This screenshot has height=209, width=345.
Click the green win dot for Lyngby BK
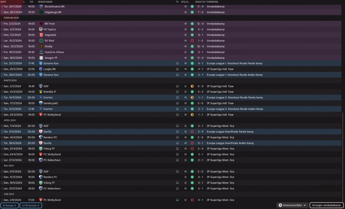click(x=192, y=69)
